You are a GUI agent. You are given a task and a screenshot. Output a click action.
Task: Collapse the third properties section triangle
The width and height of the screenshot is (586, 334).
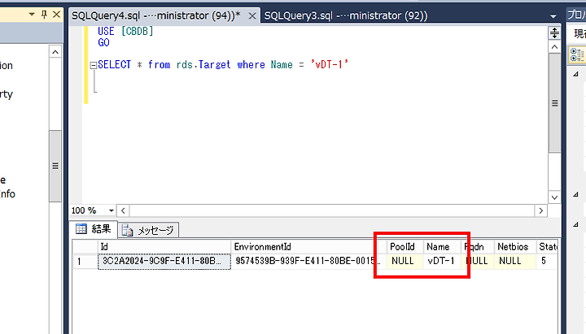click(576, 224)
